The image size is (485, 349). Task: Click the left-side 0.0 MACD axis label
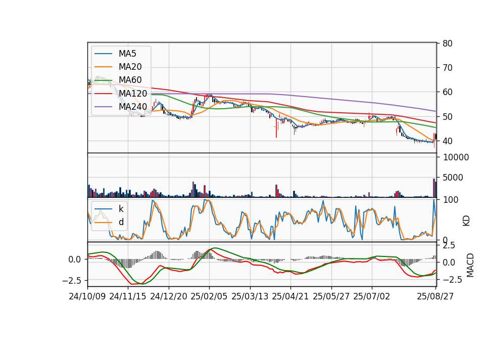click(x=75, y=259)
